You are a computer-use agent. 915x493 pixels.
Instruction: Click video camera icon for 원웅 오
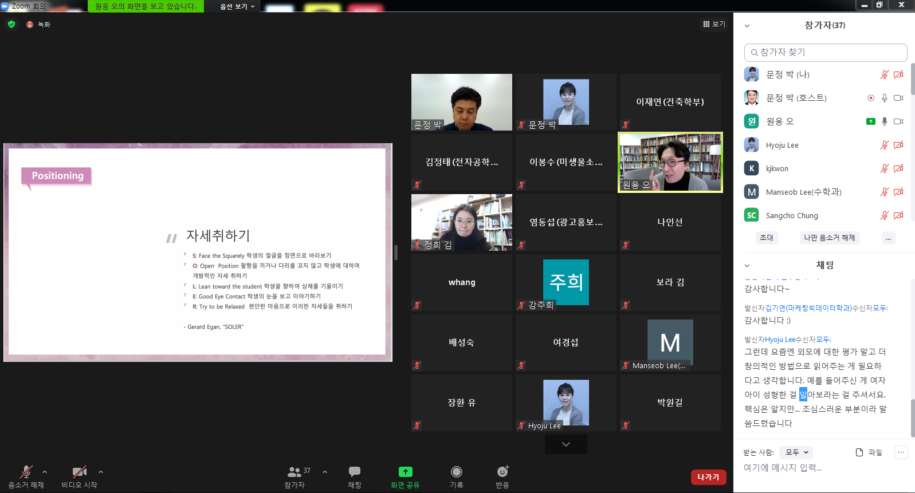[x=898, y=121]
